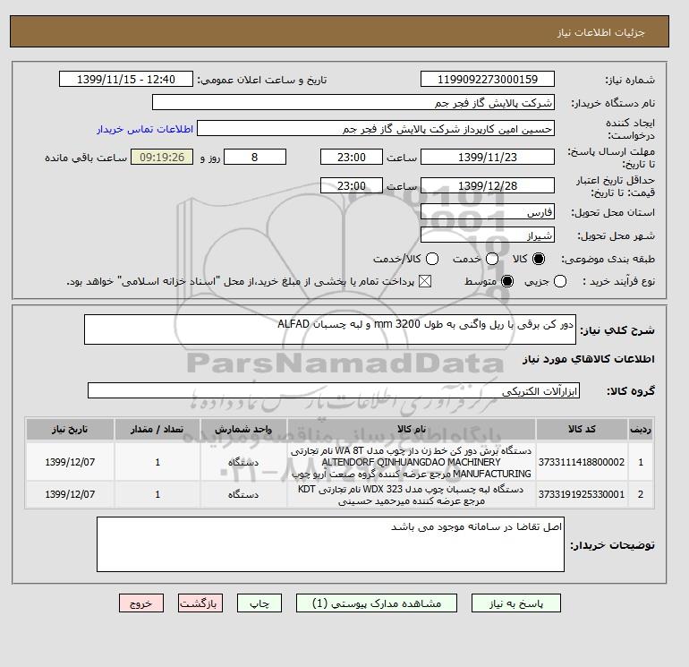
Task: Click product code 3733191925330001
Action: [x=582, y=494]
